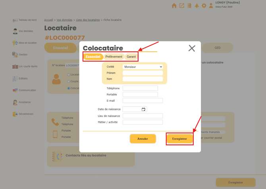Click the external link icon in header
266x189 pixels.
tap(182, 6)
